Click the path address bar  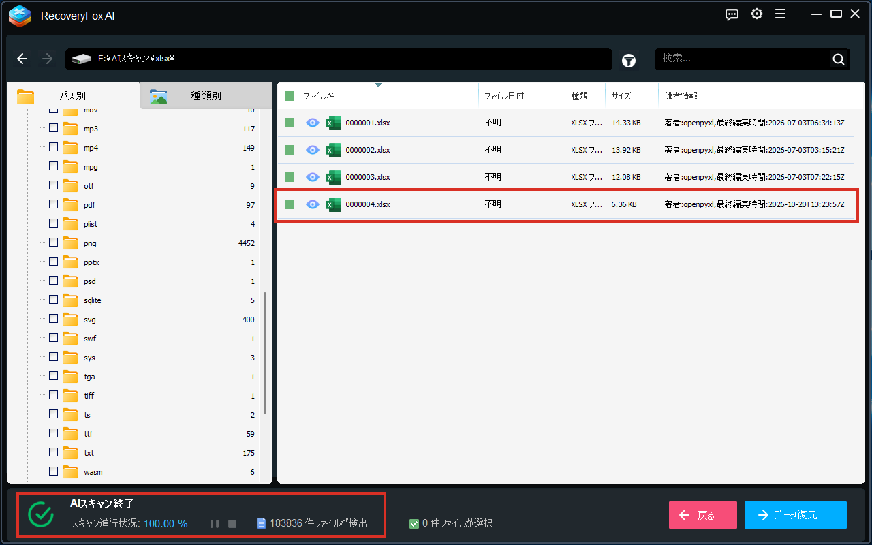[x=339, y=59]
